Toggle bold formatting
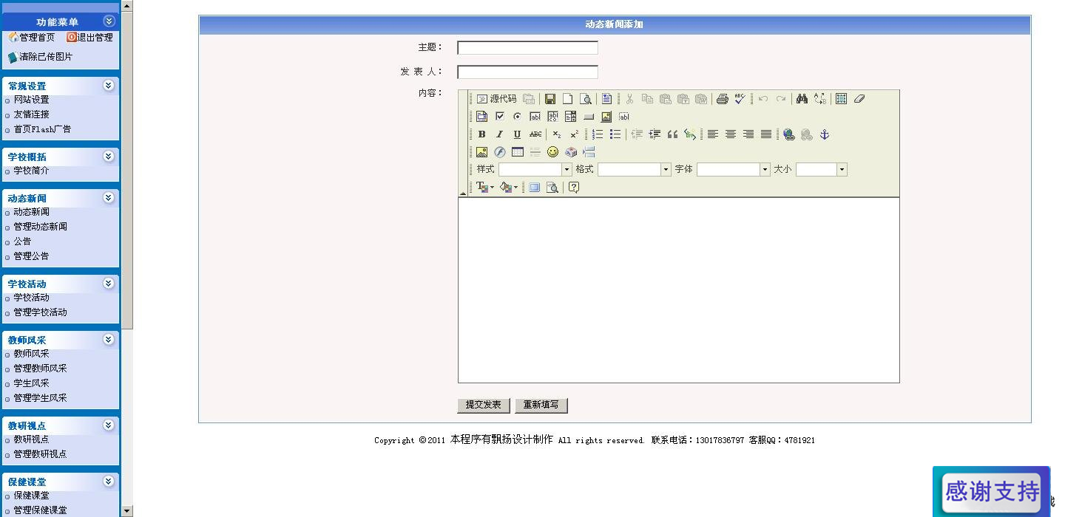The width and height of the screenshot is (1065, 517). coord(481,134)
